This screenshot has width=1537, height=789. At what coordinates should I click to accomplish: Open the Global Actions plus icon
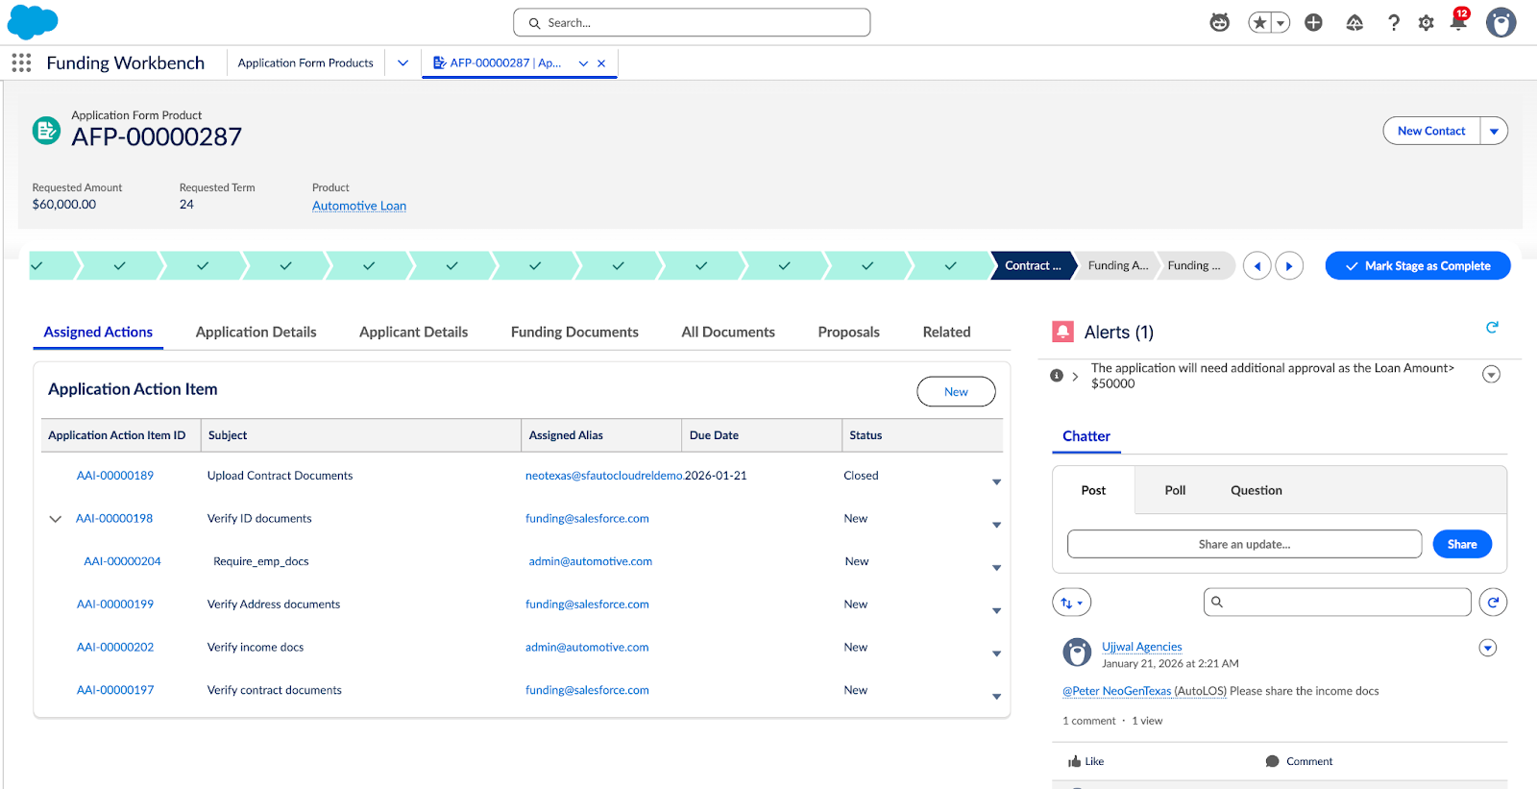1313,22
